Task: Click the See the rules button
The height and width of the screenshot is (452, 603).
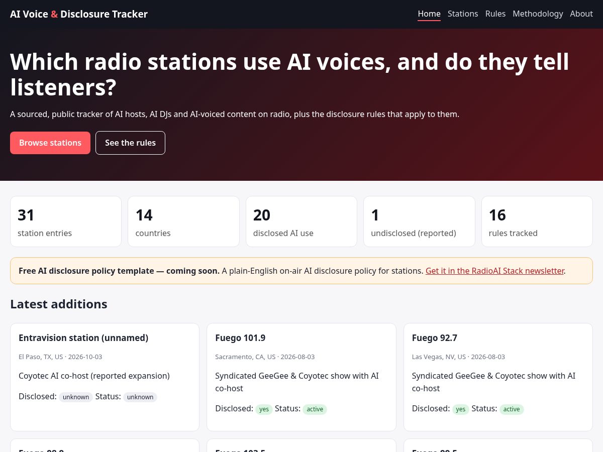Action: pyautogui.click(x=130, y=143)
